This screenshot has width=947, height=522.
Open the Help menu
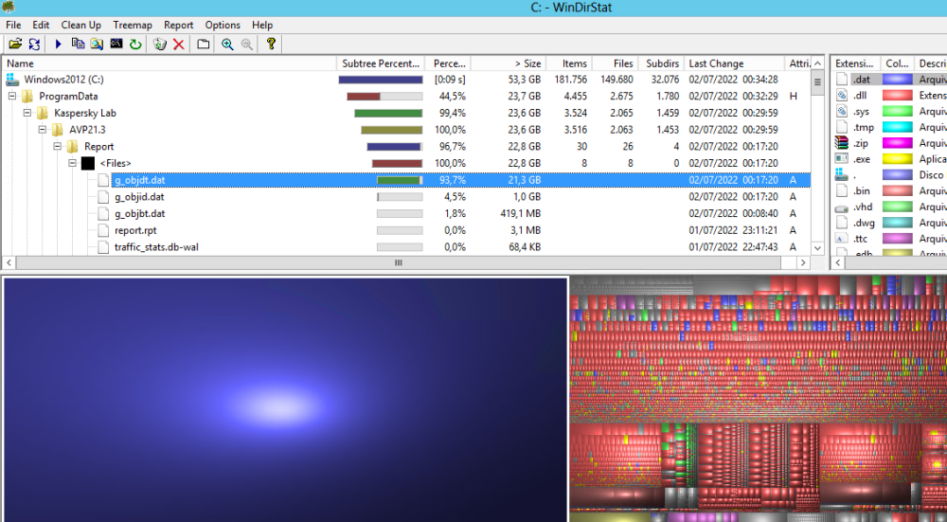coord(262,25)
